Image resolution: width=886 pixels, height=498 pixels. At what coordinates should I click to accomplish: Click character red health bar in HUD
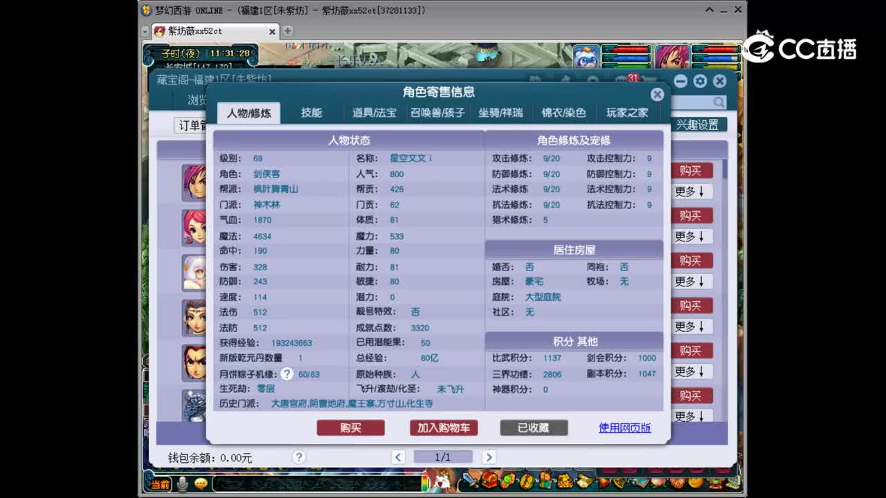point(716,50)
